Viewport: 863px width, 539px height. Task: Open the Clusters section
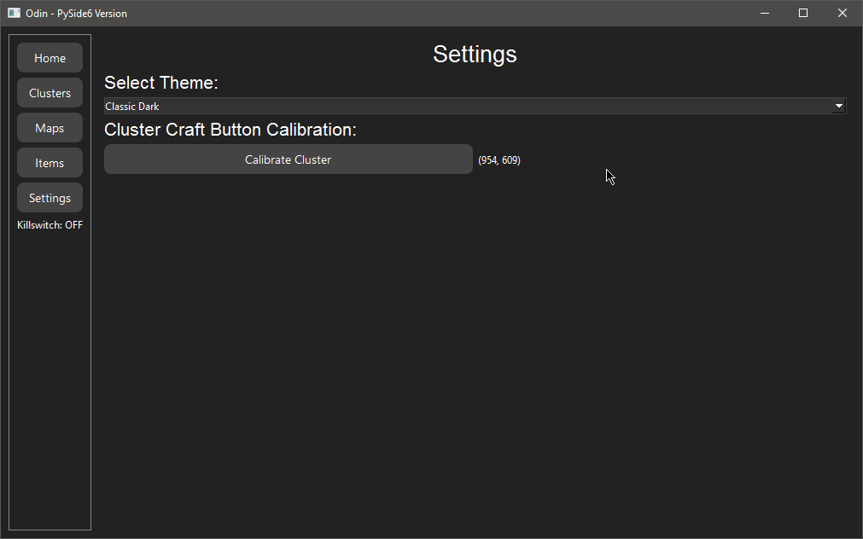tap(50, 92)
